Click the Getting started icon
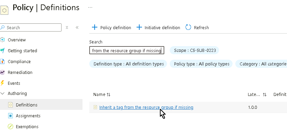The image size is (287, 138). [x=3, y=51]
